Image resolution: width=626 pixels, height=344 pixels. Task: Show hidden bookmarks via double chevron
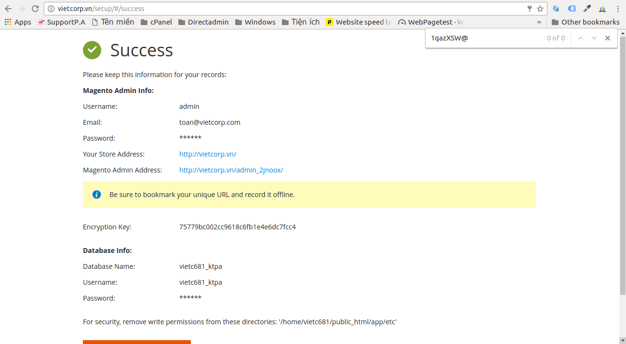pyautogui.click(x=539, y=22)
